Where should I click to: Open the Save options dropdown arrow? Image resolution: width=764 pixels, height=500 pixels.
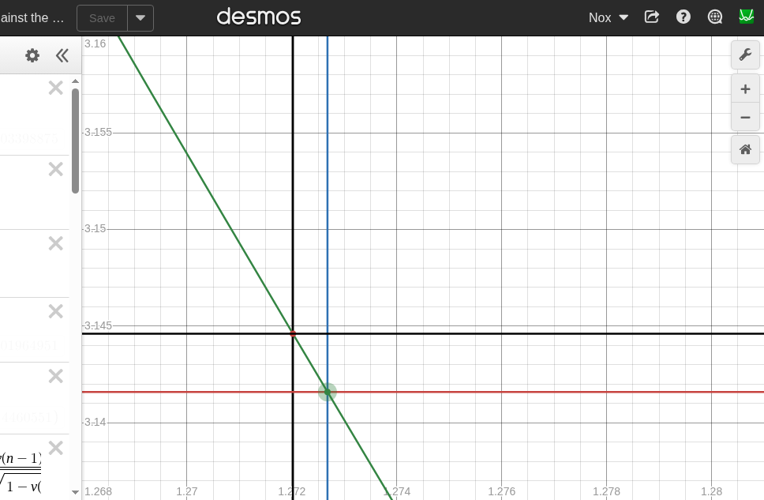pos(140,18)
